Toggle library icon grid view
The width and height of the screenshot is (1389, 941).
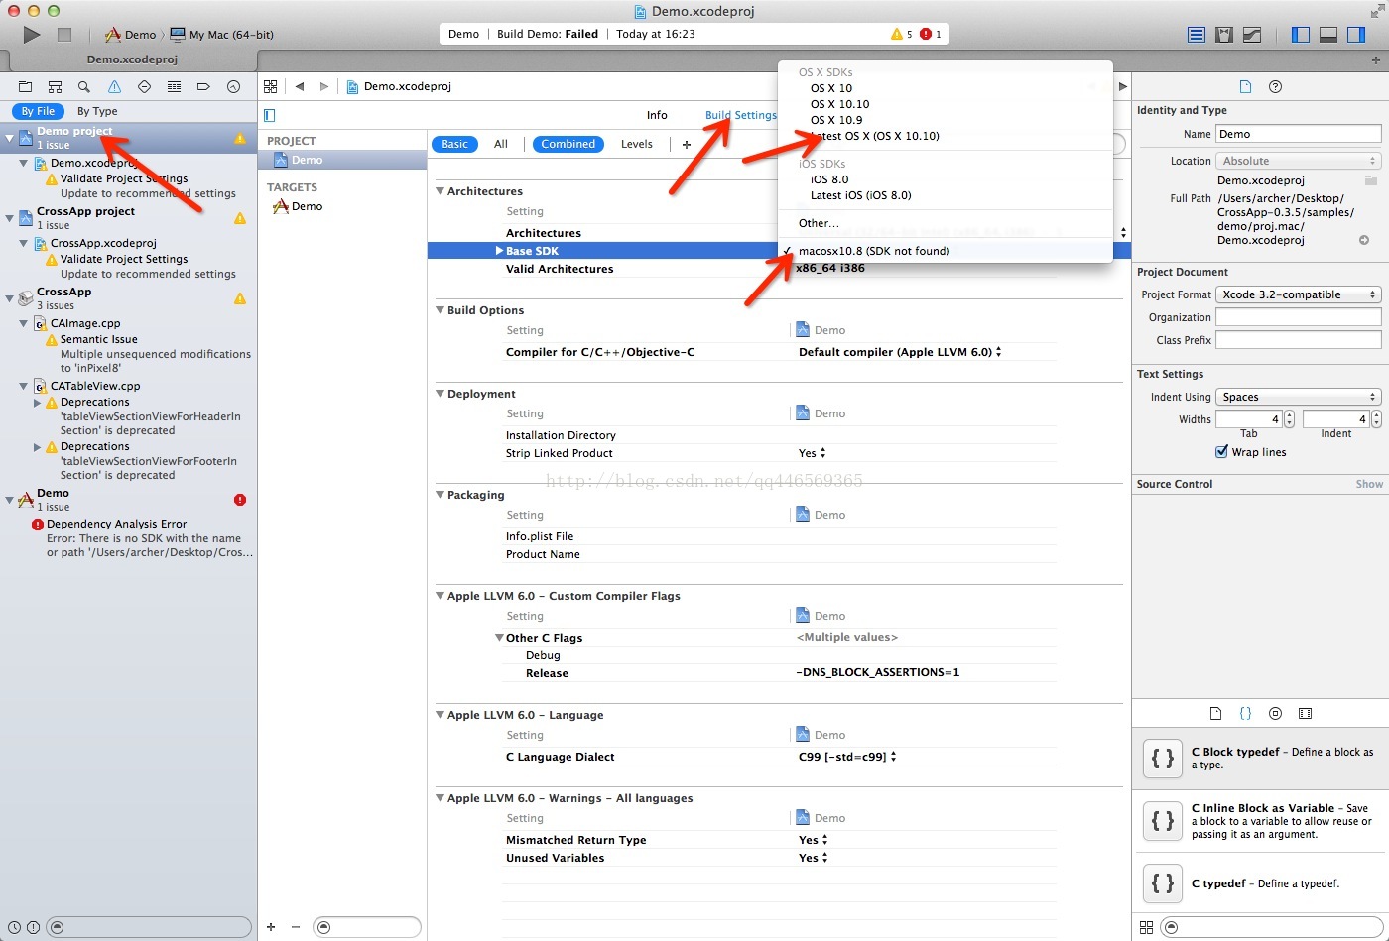(1147, 927)
